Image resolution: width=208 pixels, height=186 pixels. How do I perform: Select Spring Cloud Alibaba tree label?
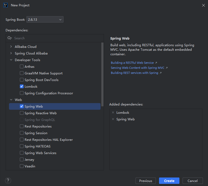(x=31, y=53)
